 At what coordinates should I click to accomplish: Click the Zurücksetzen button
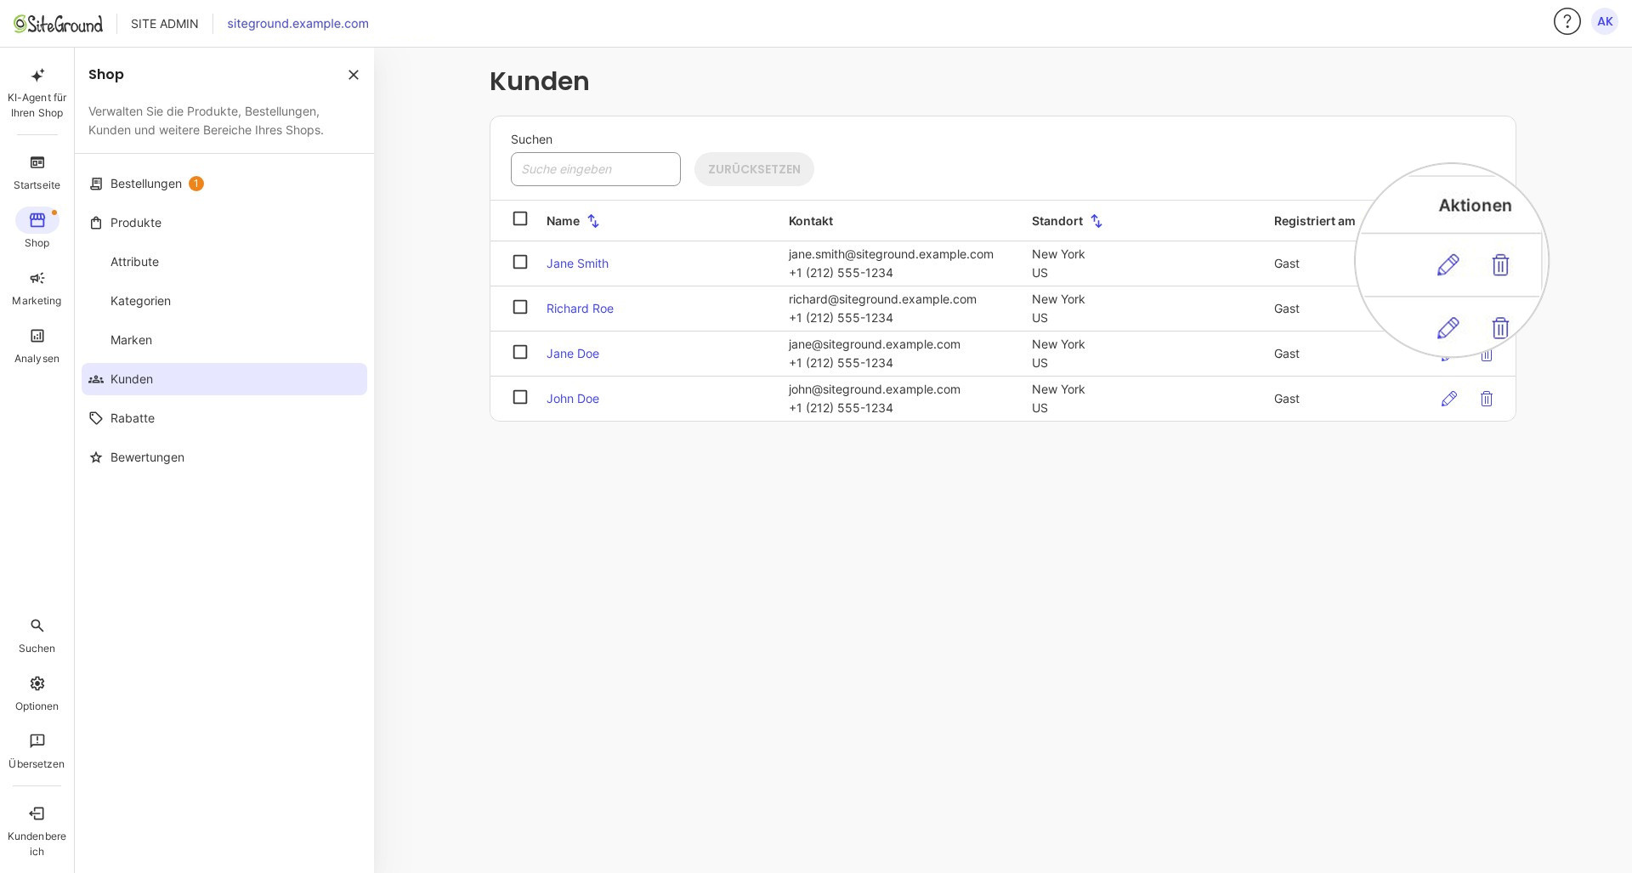click(754, 169)
